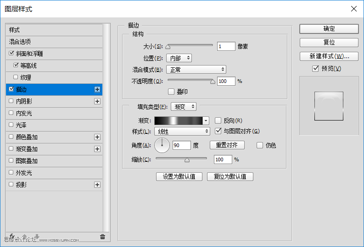Click the 渐变 gradient swatch bar

(x=178, y=121)
